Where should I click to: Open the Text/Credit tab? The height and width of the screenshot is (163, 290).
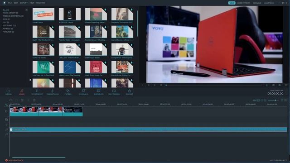coord(37,92)
